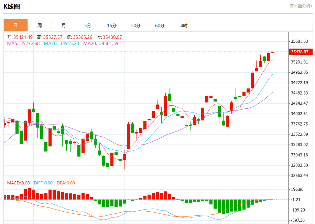
Task: Click the 33283.02 price axis label
Action: [x=300, y=145]
